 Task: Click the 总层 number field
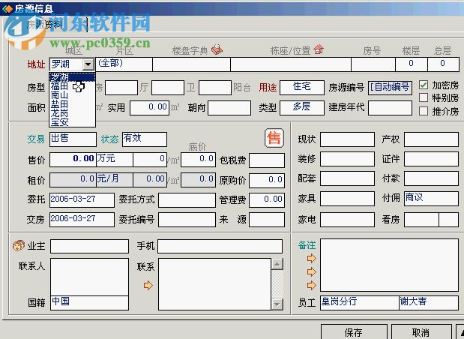(443, 64)
